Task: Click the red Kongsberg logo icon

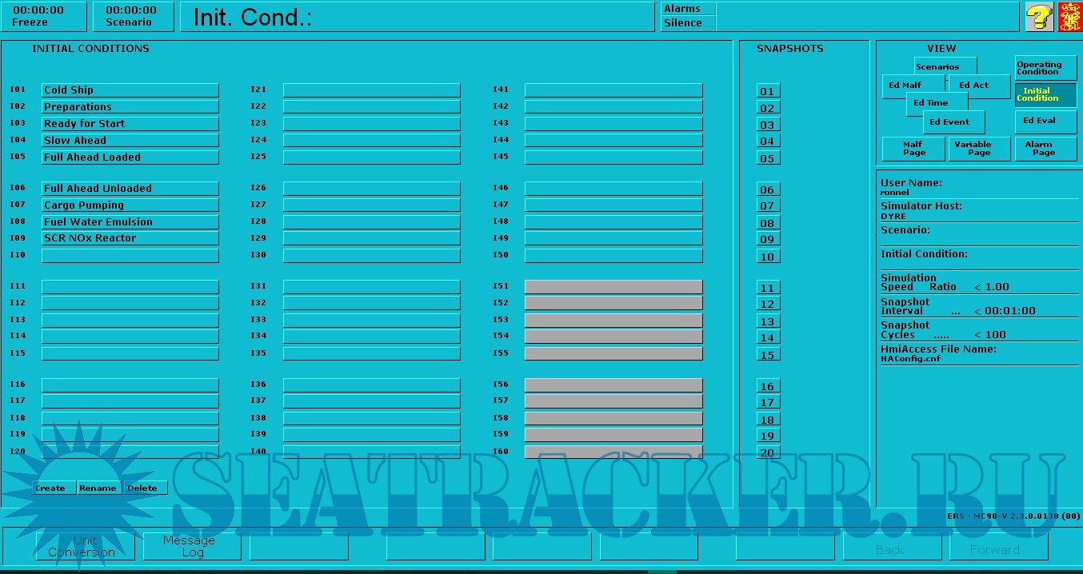Action: [1069, 17]
